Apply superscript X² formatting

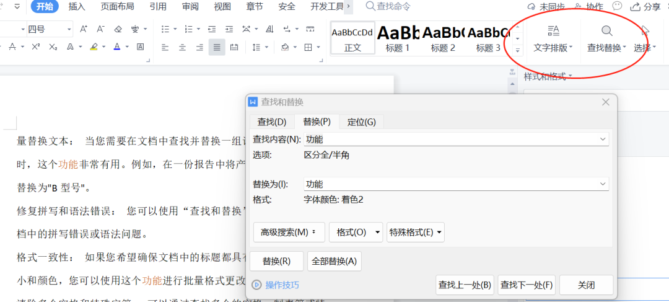click(36, 47)
